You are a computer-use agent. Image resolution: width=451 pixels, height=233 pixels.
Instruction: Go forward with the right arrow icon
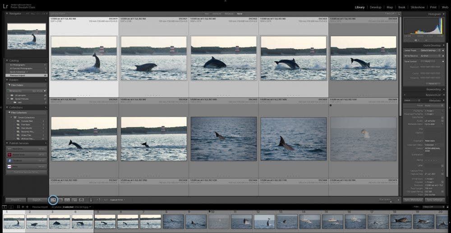pyautogui.click(x=28, y=207)
